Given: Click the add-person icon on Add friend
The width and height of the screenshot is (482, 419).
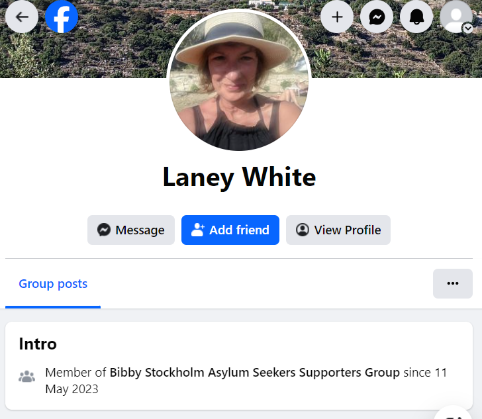Looking at the screenshot, I should (x=197, y=230).
